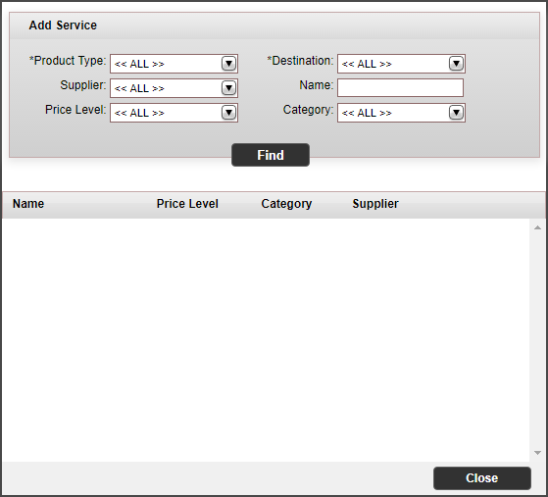
Task: Sort by the Category column header
Action: pos(286,204)
